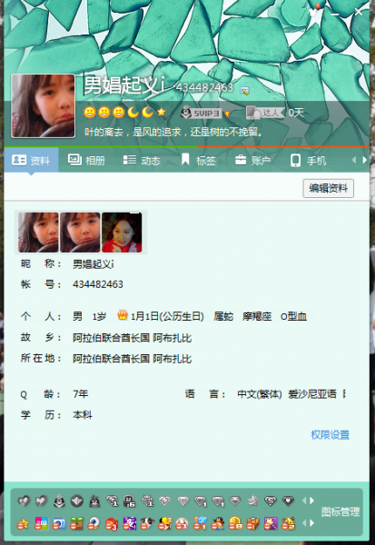375x545 pixels.
Task: Open the 权限设置 link
Action: pos(331,435)
